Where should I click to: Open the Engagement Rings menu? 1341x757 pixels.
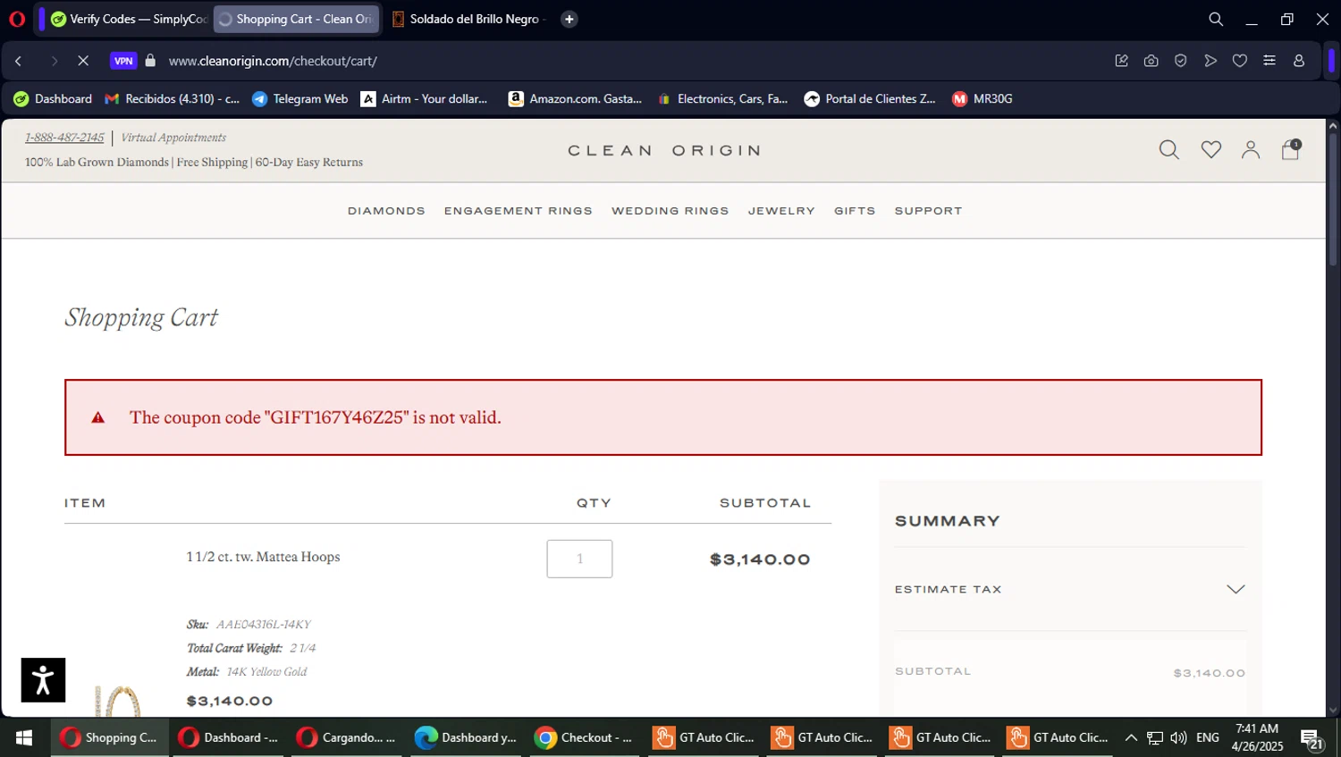(x=518, y=211)
